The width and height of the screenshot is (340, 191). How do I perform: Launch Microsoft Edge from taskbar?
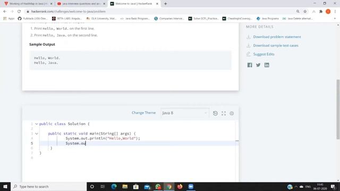tap(114, 186)
